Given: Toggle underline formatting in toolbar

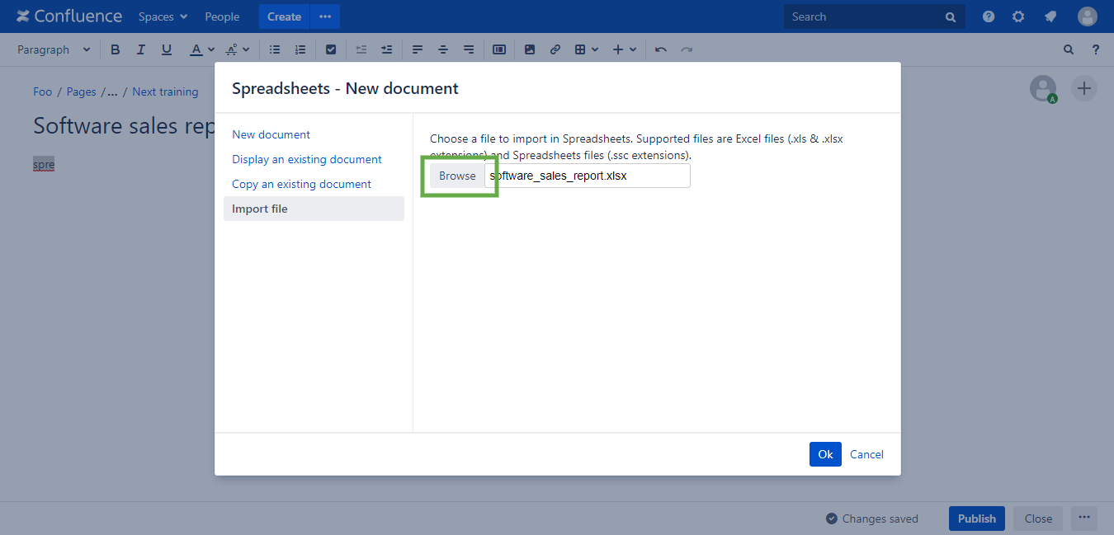Looking at the screenshot, I should tap(167, 49).
